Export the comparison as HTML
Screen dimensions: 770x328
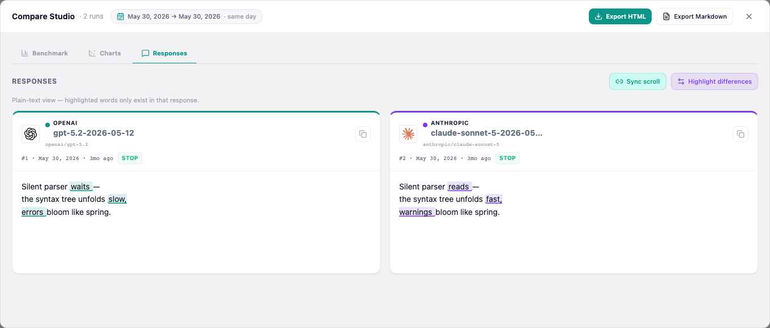coord(620,16)
